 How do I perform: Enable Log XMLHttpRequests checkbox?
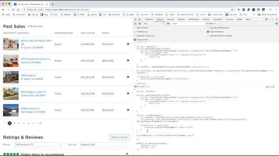[208, 28]
